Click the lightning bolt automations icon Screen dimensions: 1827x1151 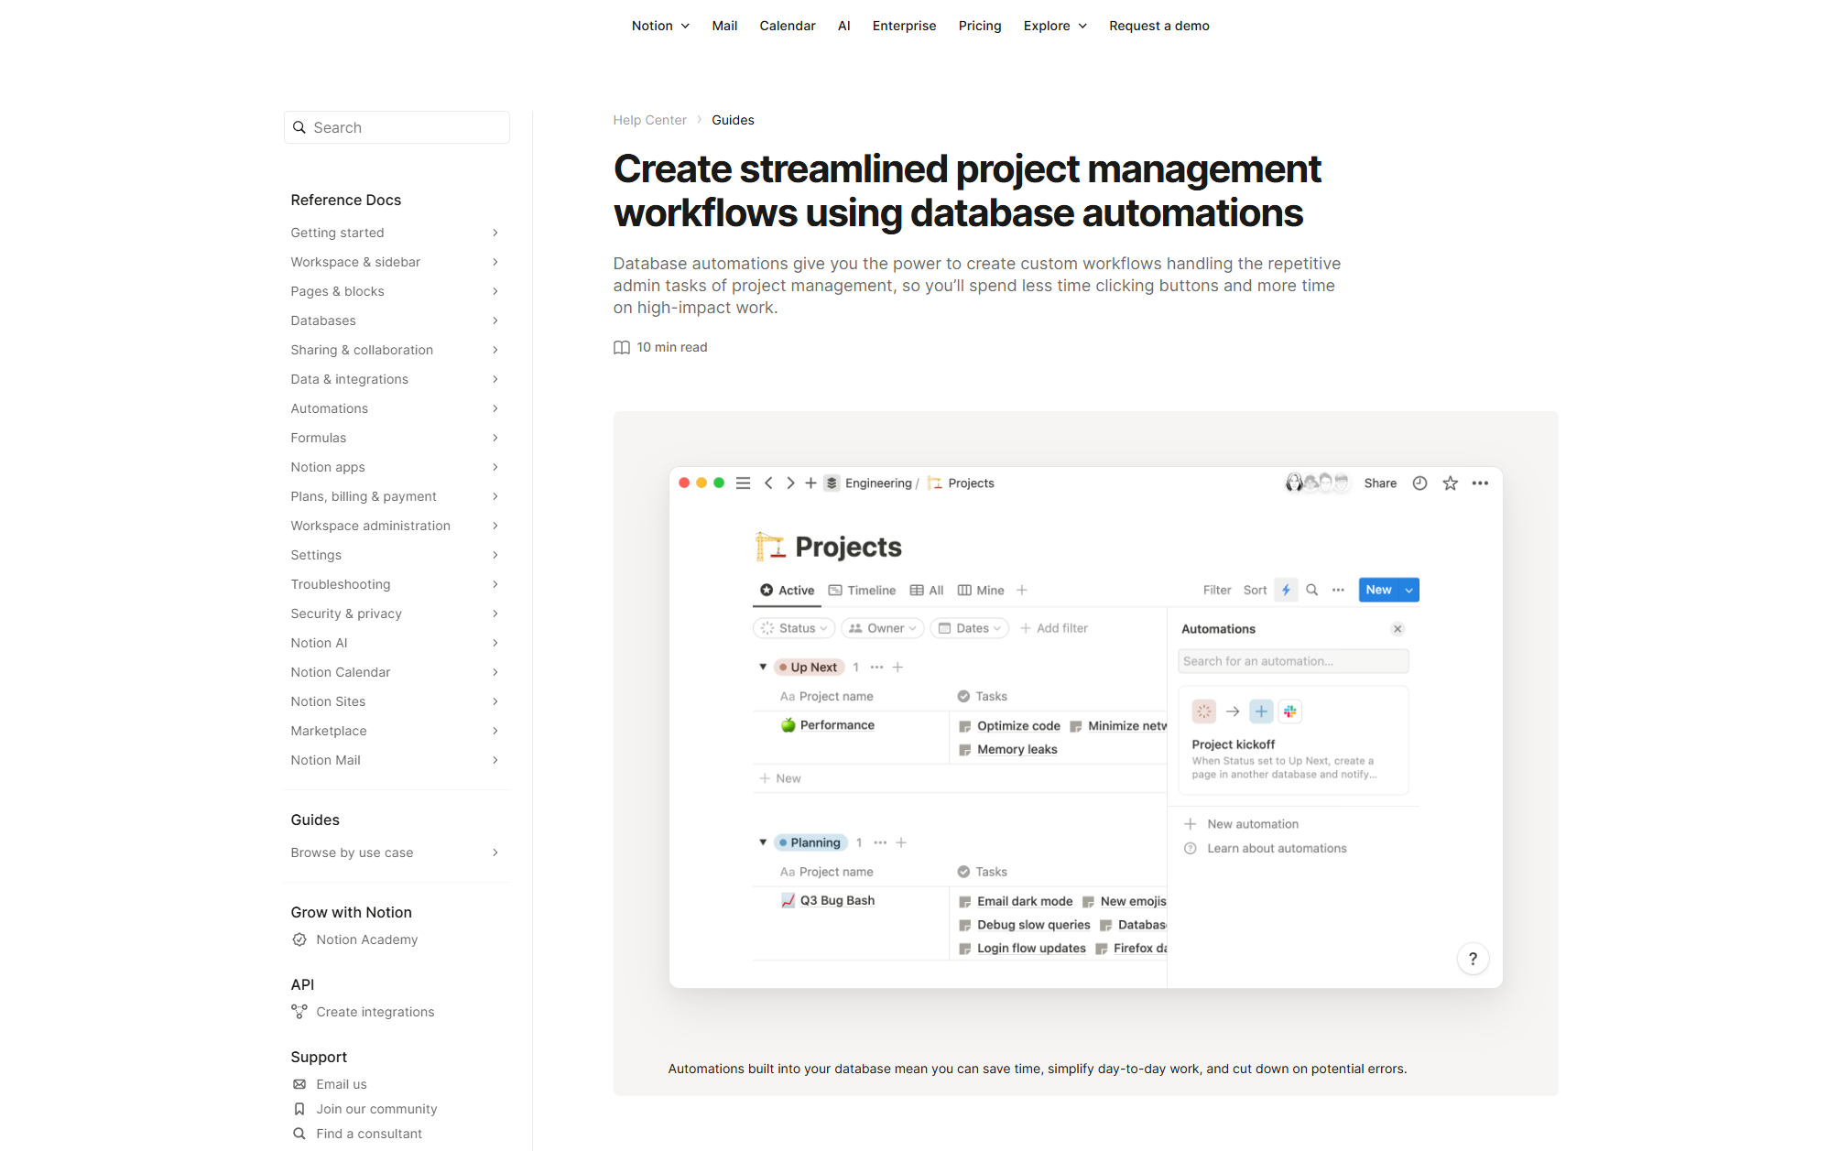point(1286,591)
